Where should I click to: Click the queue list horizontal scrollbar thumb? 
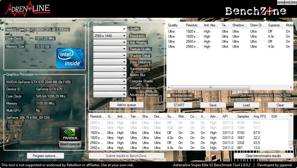(x=211, y=87)
